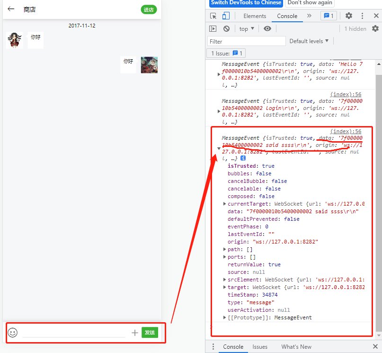
Task: Click Switch DevTools to Chinese button
Action: 246,3
